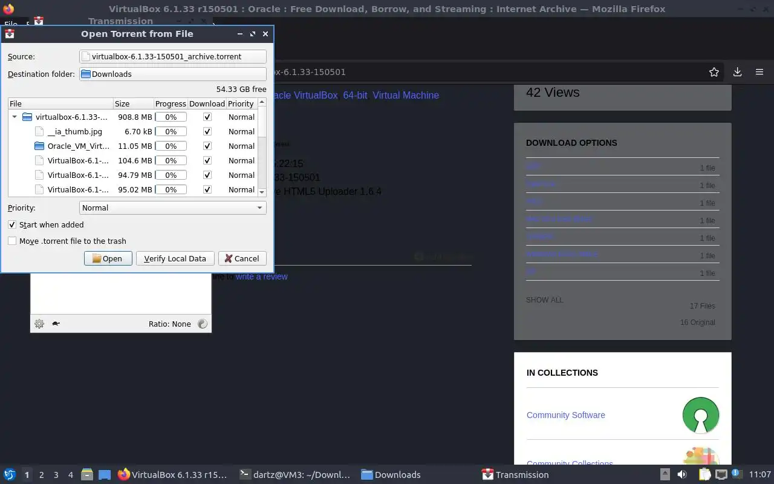Switch to workspace 3 on the taskbar
774x484 pixels.
[56, 475]
